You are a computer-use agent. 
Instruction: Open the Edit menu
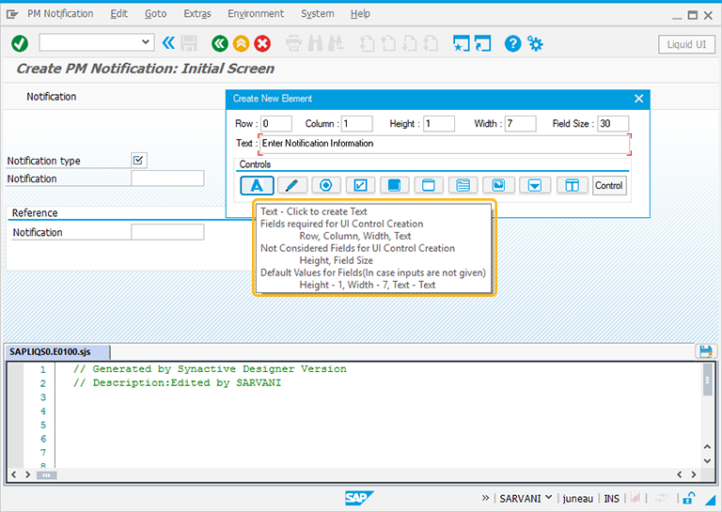pos(118,14)
